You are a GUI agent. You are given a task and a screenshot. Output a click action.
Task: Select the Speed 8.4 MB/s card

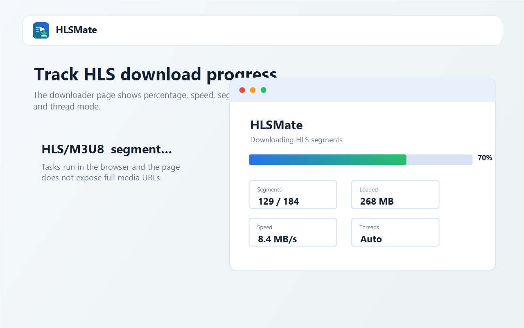293,232
